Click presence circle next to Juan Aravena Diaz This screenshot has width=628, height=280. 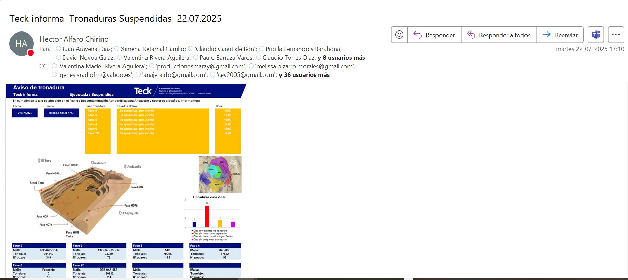point(59,49)
